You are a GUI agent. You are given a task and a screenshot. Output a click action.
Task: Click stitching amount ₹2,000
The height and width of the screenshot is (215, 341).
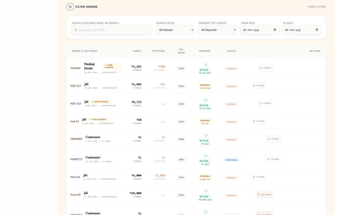point(160,175)
